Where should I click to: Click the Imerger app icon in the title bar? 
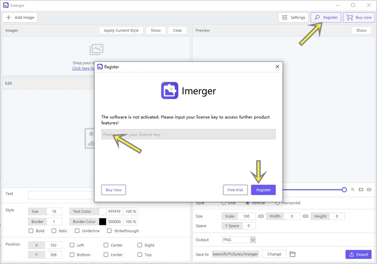click(5, 5)
